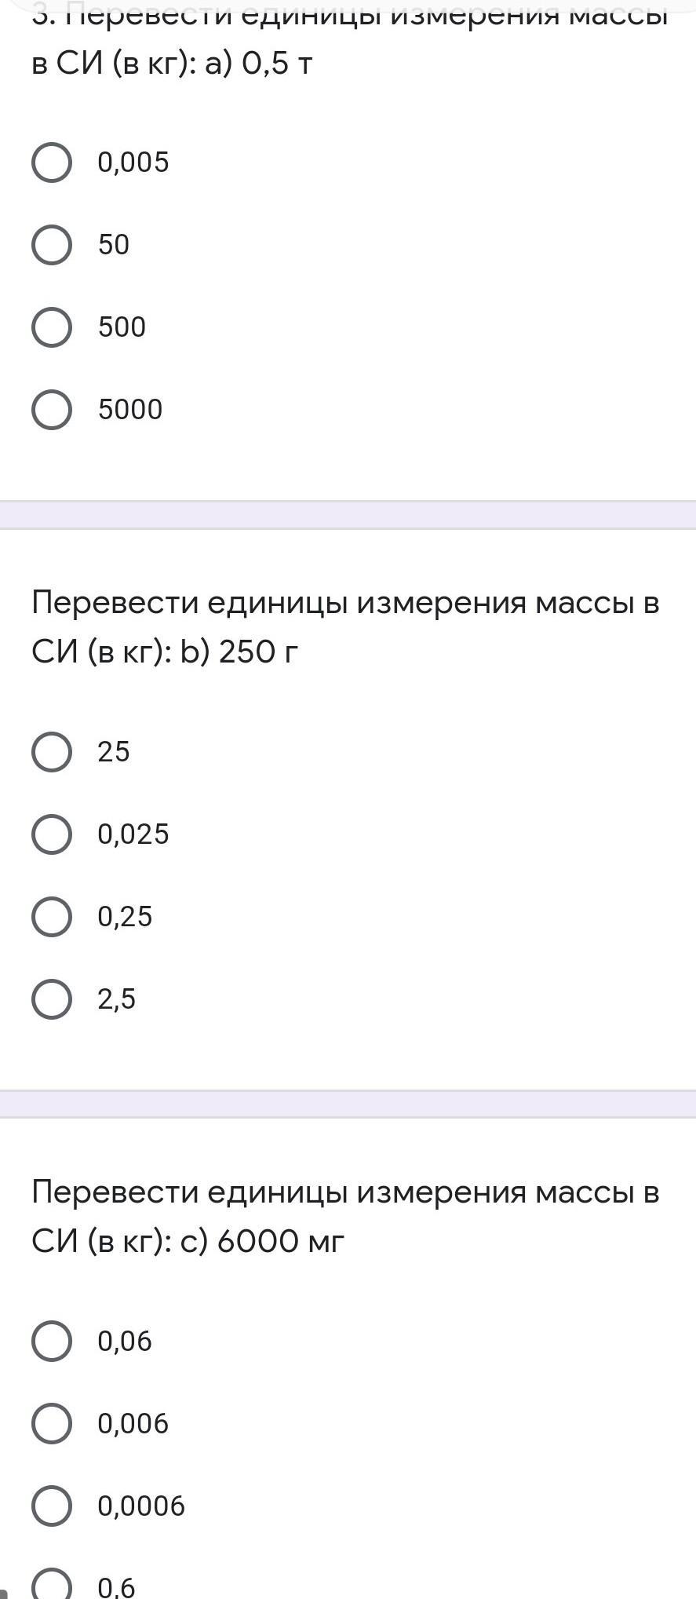Select the 0,0006 radio button
This screenshot has height=1599, width=696.
52,1506
